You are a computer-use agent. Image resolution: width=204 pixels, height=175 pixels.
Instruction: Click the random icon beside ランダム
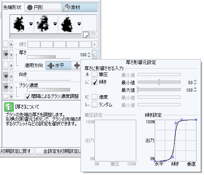click(87, 105)
